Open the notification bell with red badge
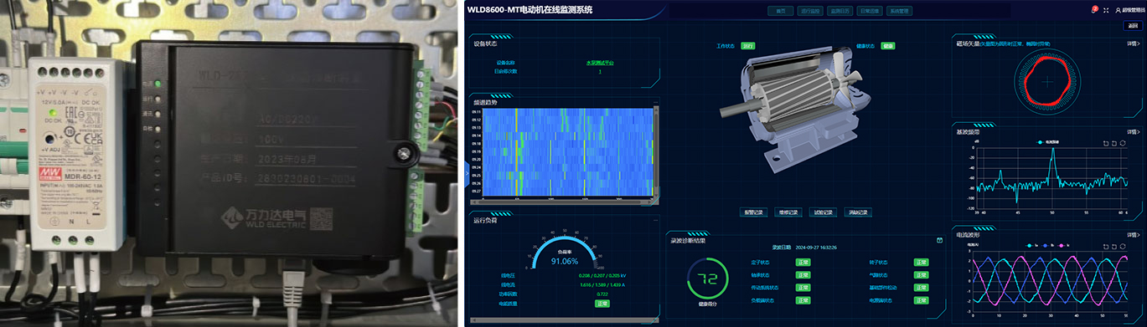The image size is (1147, 327). (x=1093, y=10)
